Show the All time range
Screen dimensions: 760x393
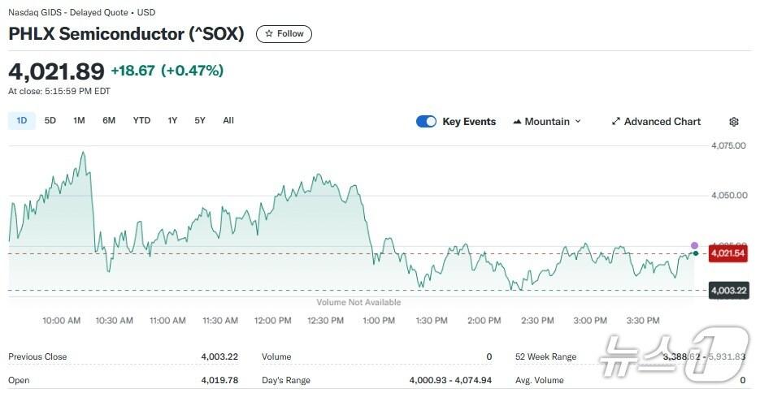tap(228, 121)
